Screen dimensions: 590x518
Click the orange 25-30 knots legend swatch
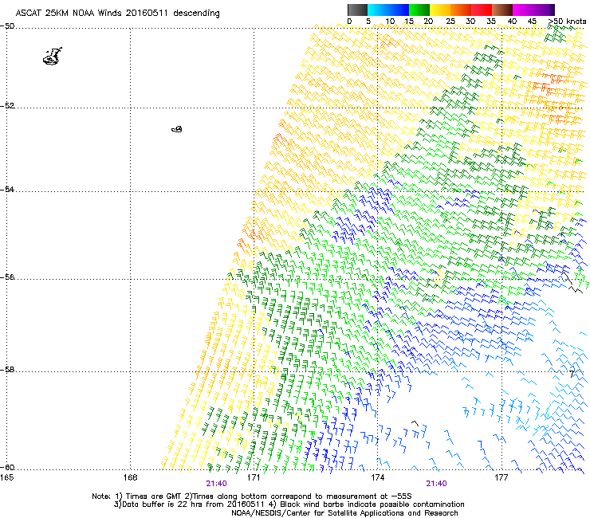coord(461,10)
